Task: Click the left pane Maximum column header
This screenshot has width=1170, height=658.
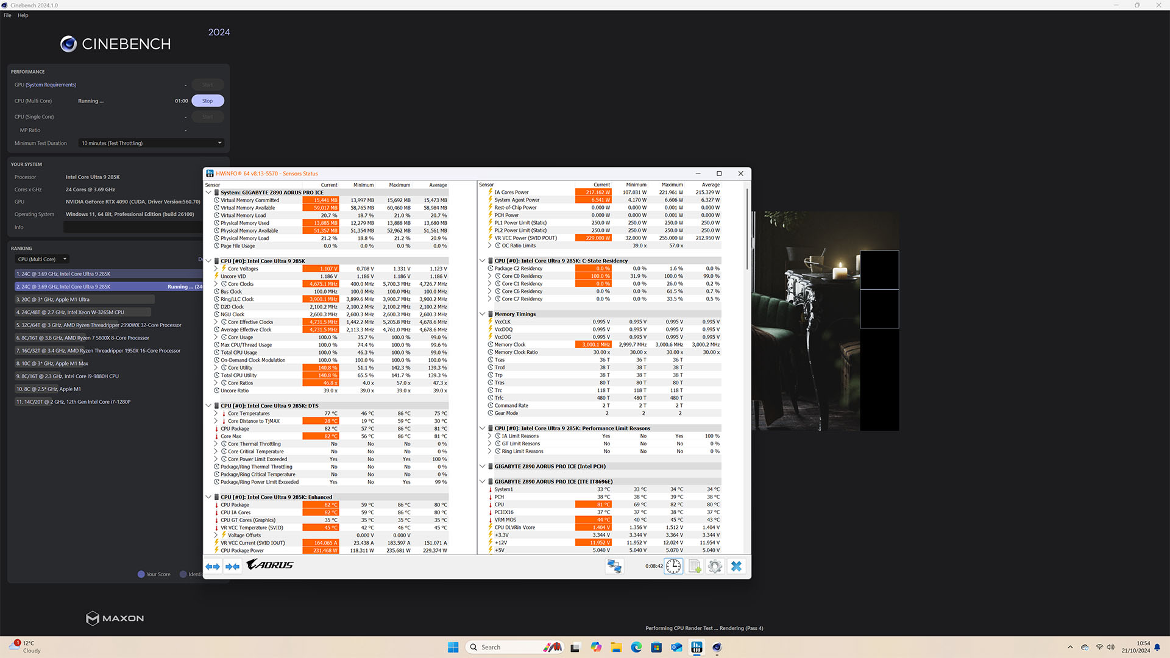Action: click(x=400, y=185)
